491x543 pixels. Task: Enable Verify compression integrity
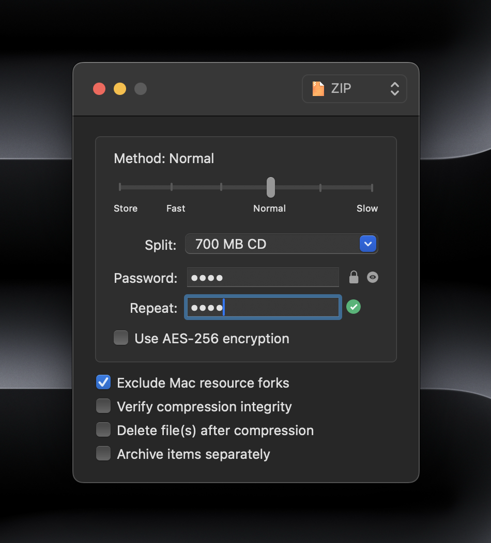103,406
